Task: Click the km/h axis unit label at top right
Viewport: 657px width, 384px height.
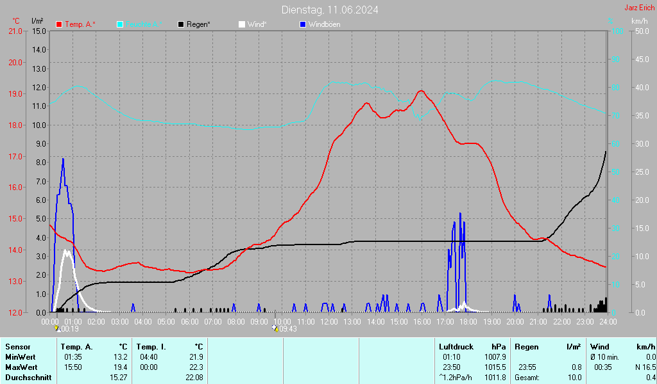Action: 639,21
